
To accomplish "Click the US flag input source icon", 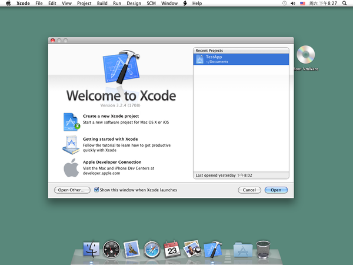I will [x=302, y=4].
